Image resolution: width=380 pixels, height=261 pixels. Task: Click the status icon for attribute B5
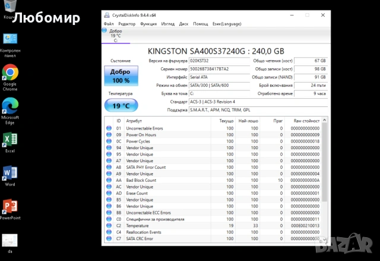tap(109, 200)
